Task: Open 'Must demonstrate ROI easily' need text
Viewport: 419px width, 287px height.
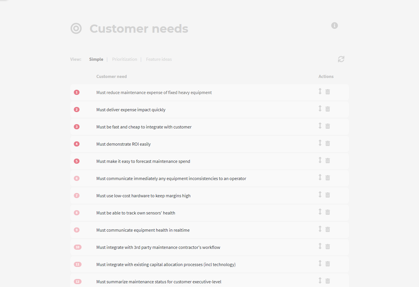Action: [123, 144]
